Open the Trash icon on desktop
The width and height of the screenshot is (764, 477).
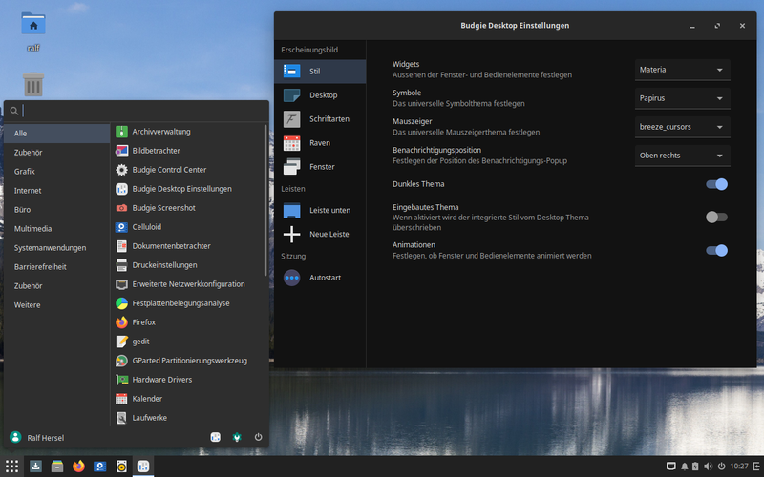coord(33,84)
